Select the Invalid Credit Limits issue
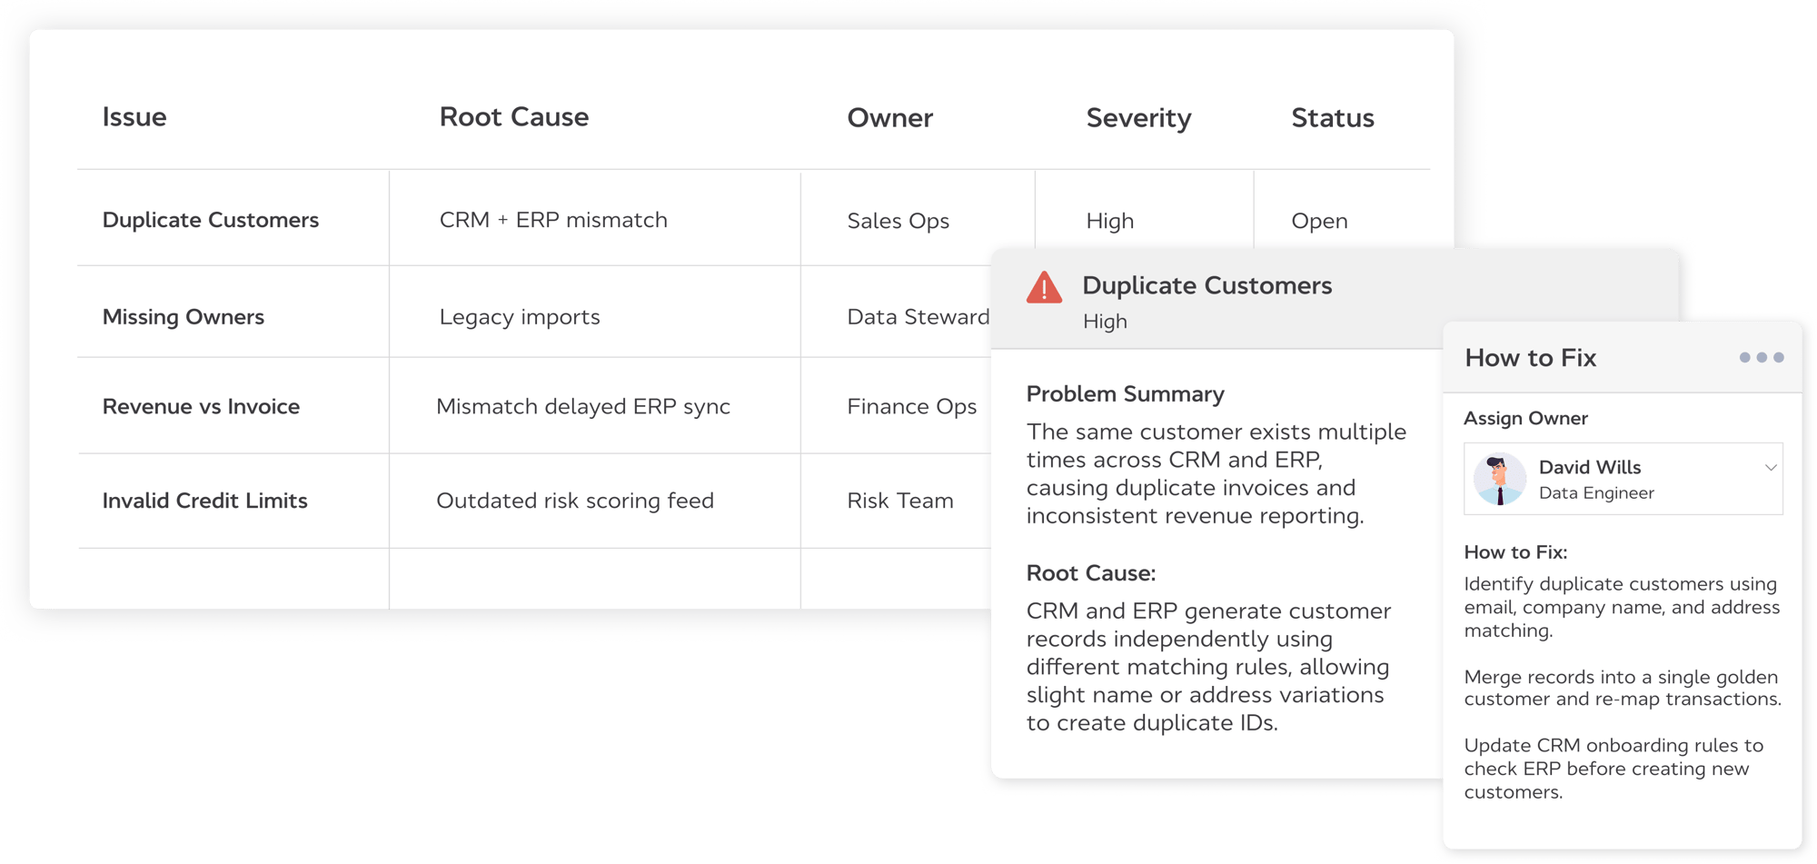Image resolution: width=1817 pixels, height=864 pixels. (204, 501)
